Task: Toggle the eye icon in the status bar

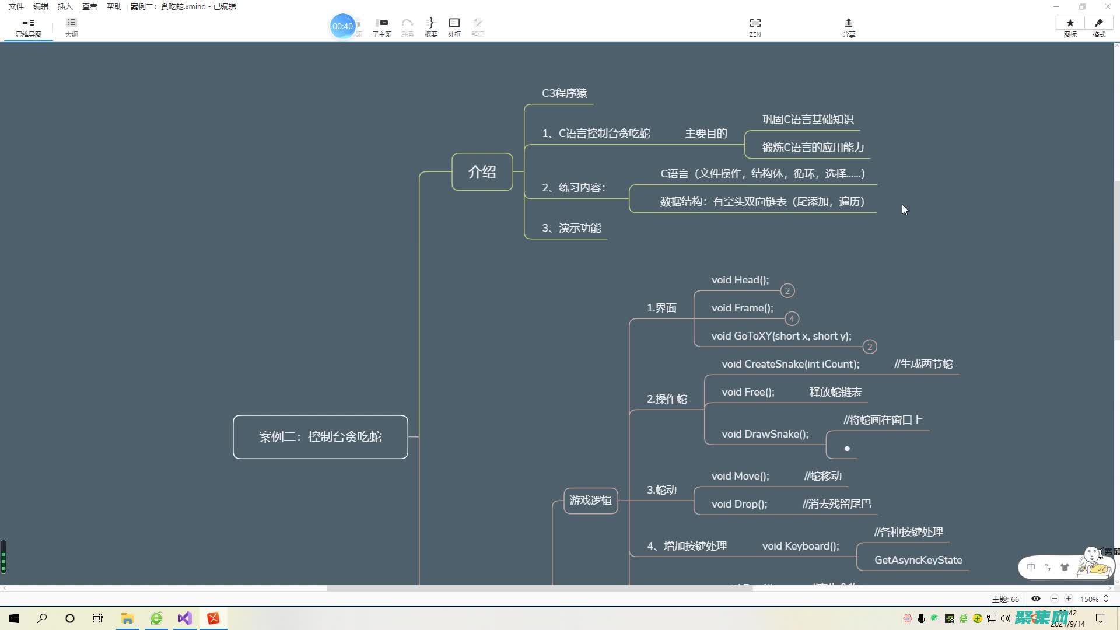Action: [1036, 598]
